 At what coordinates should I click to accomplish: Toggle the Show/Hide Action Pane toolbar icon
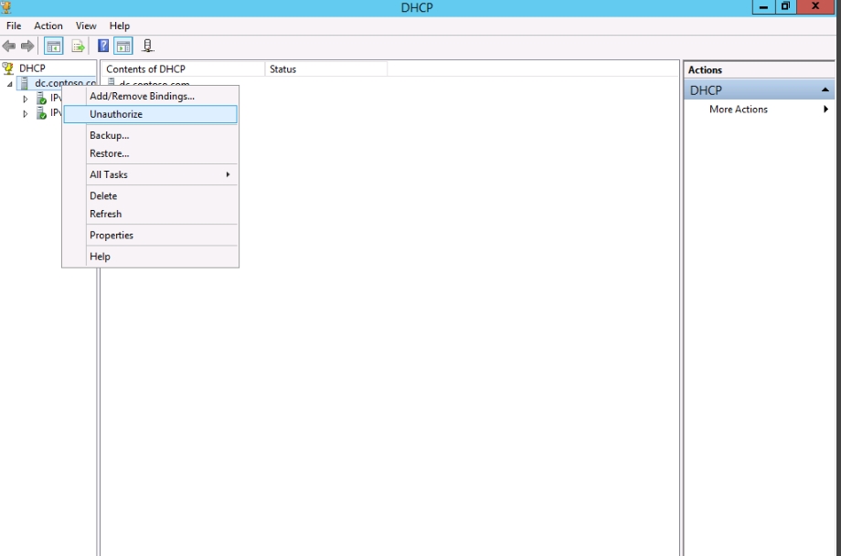(x=122, y=47)
